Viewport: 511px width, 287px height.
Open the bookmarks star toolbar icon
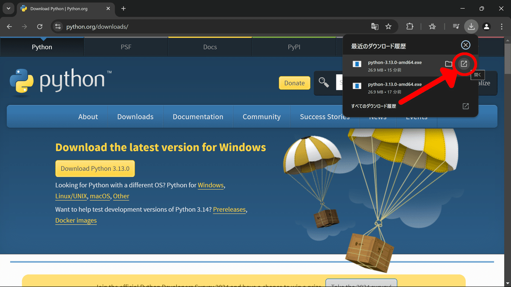pos(432,26)
